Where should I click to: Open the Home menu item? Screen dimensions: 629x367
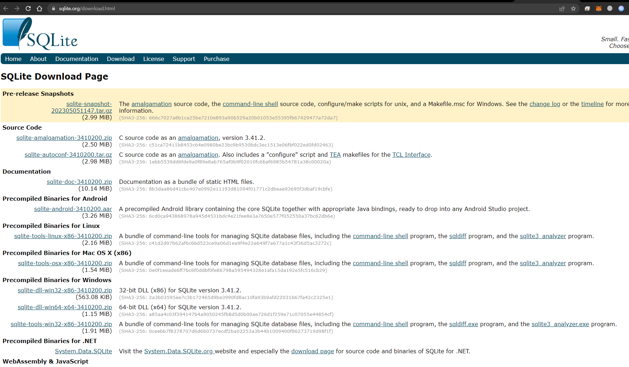pos(13,59)
